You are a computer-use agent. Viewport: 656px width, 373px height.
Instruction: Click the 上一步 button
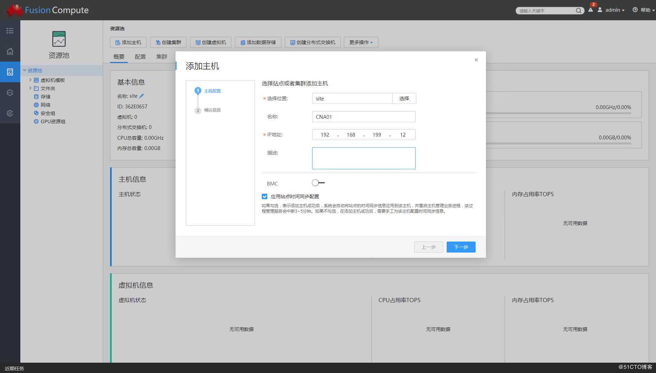(x=428, y=247)
